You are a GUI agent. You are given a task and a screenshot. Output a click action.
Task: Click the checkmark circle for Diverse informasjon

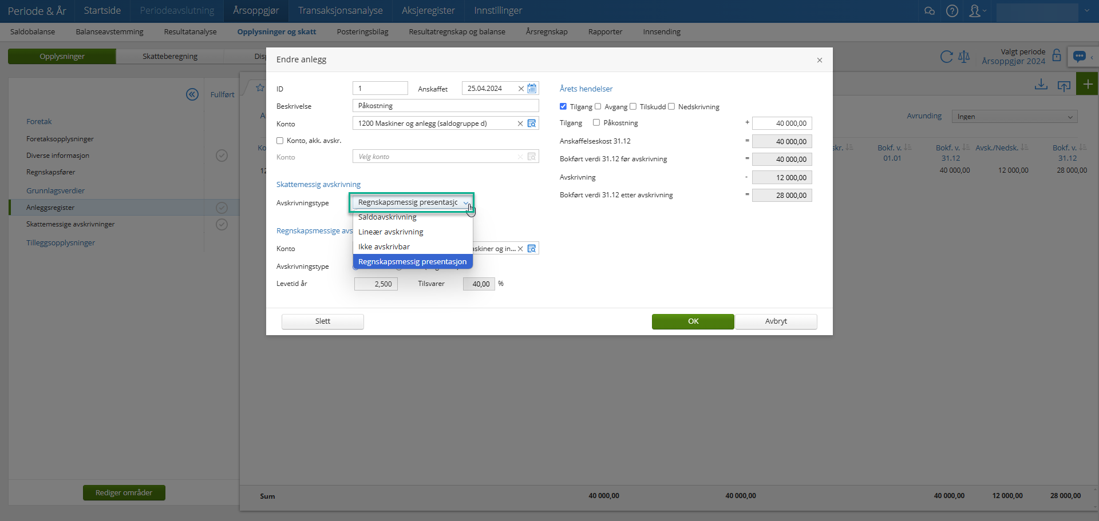tap(222, 156)
